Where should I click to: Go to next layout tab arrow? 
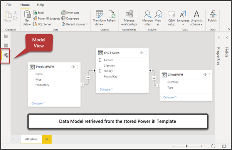point(18,139)
